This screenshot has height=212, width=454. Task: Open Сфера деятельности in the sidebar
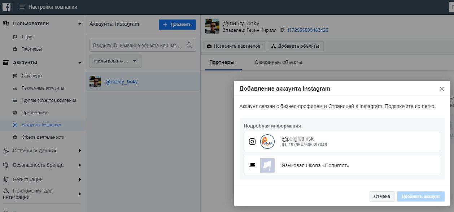click(43, 137)
